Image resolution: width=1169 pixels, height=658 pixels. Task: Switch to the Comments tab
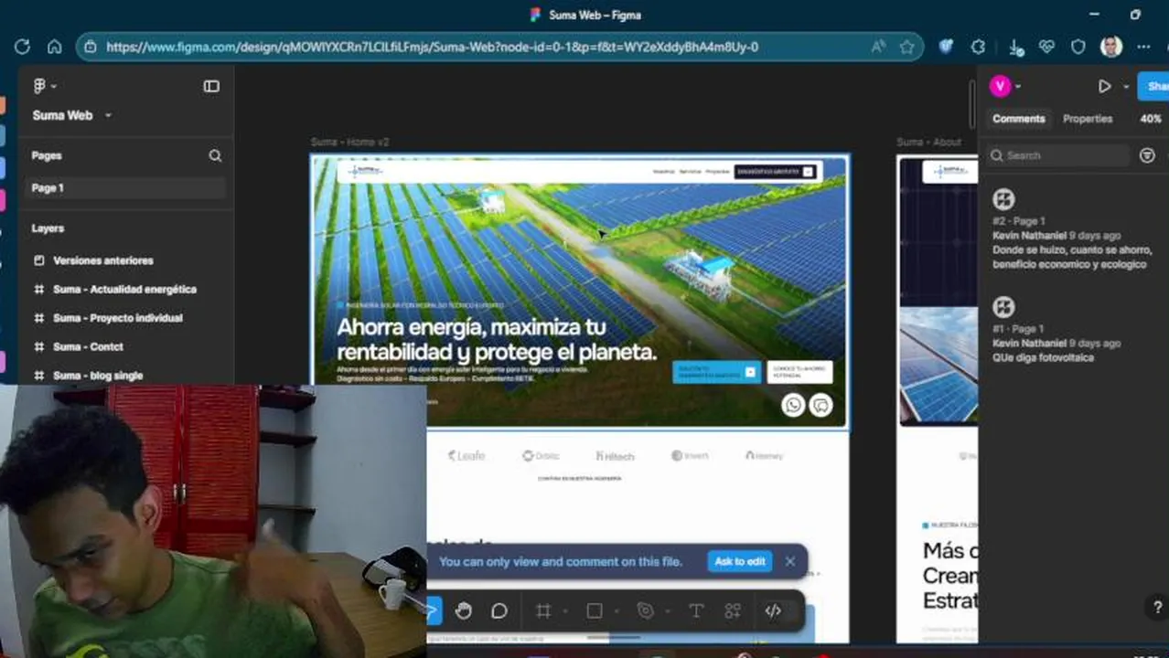[1018, 119]
